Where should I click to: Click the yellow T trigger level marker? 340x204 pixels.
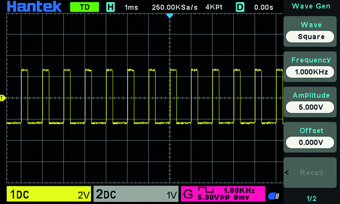pyautogui.click(x=3, y=98)
